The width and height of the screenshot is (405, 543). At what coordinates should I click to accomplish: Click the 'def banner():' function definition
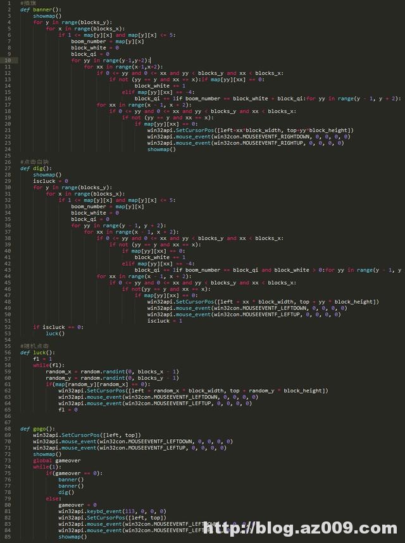41,9
